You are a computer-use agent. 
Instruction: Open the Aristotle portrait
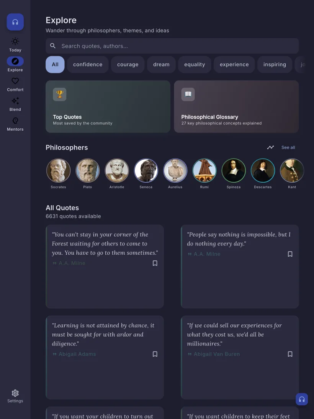(x=117, y=170)
